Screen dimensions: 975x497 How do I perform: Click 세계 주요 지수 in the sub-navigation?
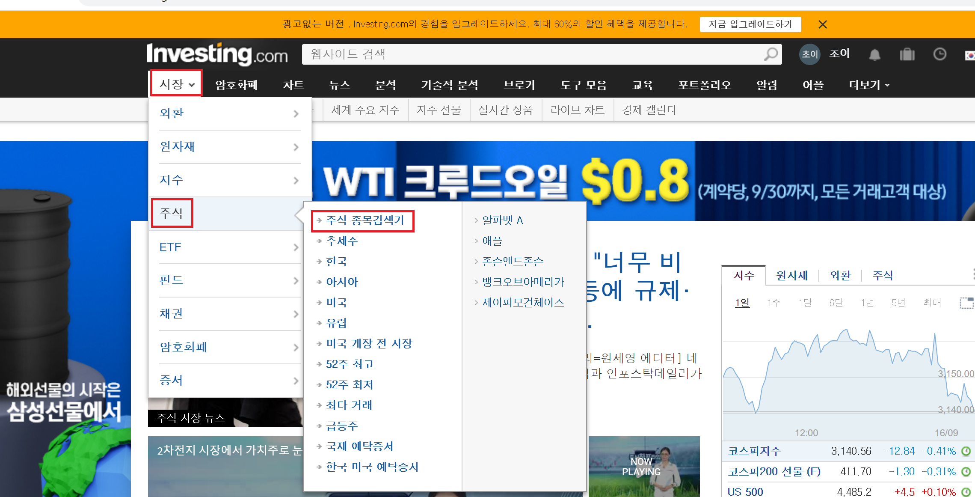coord(365,110)
